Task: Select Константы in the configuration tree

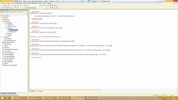Action: 7,19
